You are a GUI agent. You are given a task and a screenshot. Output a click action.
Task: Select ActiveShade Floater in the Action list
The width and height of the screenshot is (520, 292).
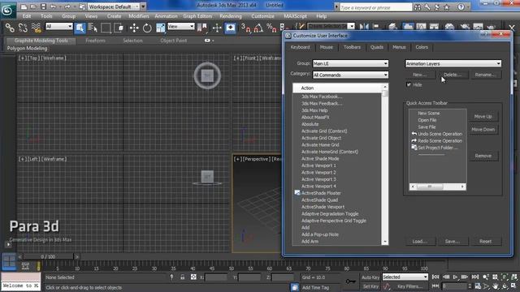pyautogui.click(x=321, y=193)
